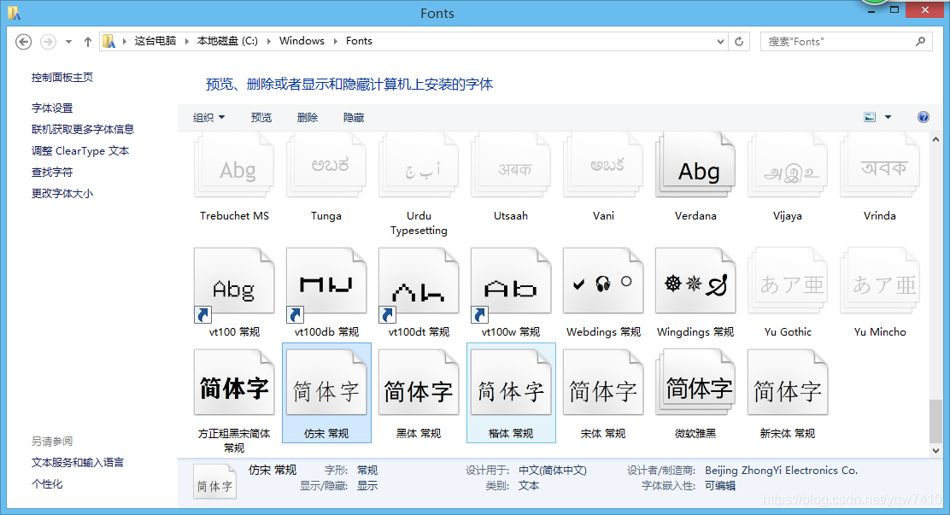Select the 黑体 常规 font icon
950x515 pixels.
[419, 383]
